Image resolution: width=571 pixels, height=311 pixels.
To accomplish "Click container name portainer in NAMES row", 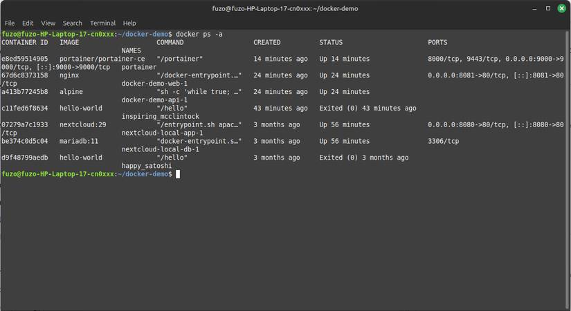I will coord(139,67).
